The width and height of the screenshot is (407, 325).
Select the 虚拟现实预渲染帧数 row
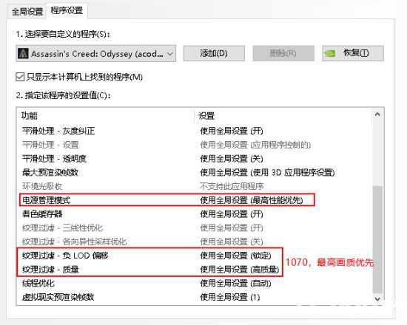[195, 297]
